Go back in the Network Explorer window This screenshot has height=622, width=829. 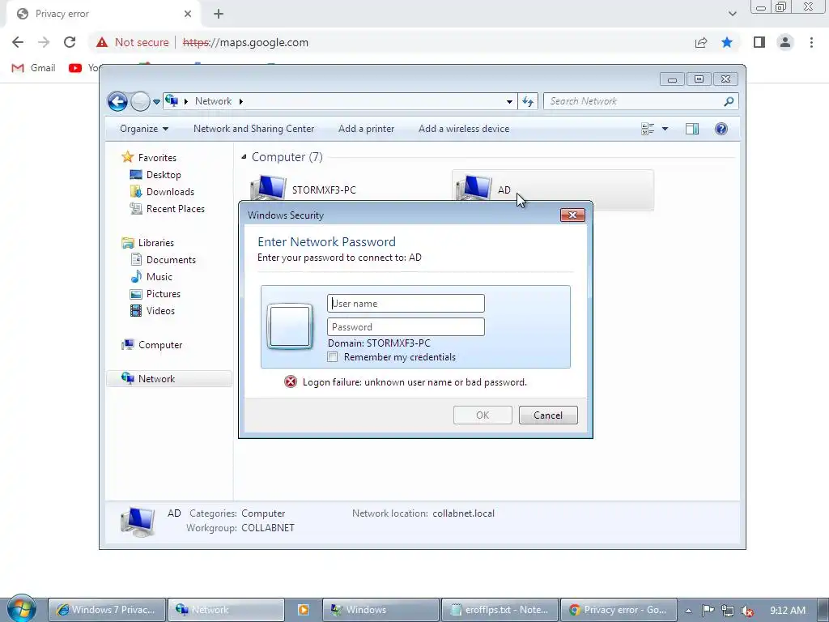117,101
